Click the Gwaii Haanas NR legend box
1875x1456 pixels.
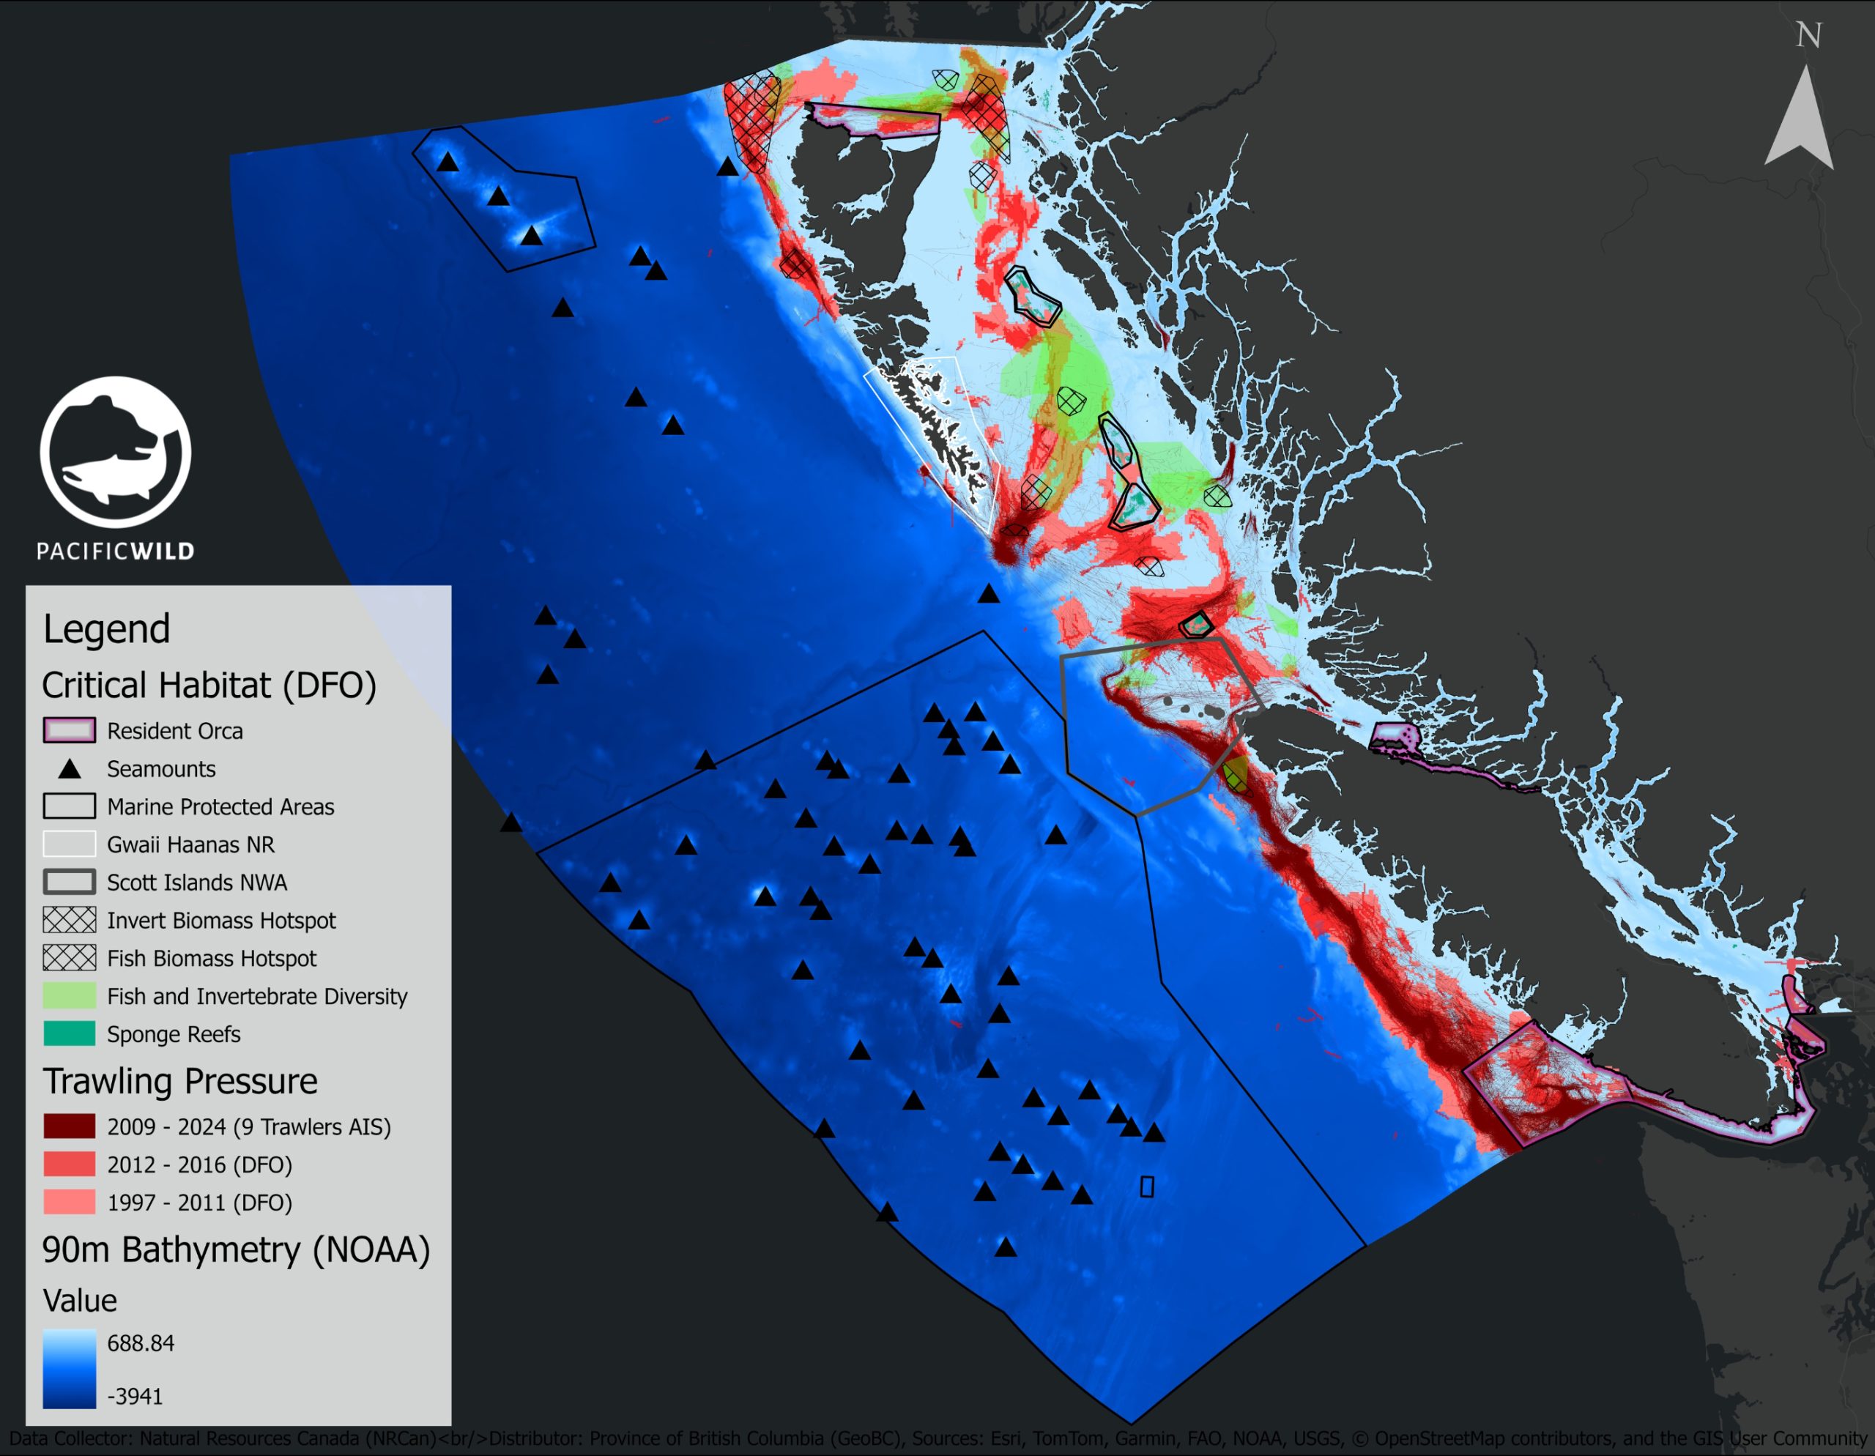(x=70, y=844)
